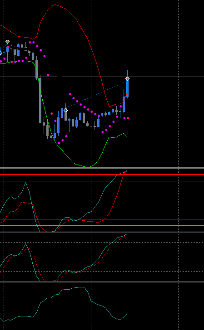The width and height of the screenshot is (204, 330).
Task: Select red horizontal overbought level line
Action: [x=102, y=175]
